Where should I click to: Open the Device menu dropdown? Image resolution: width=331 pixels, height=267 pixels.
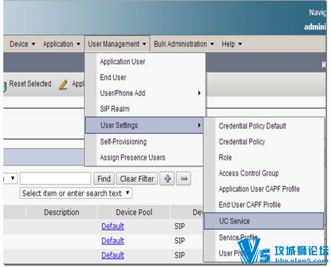coord(22,44)
